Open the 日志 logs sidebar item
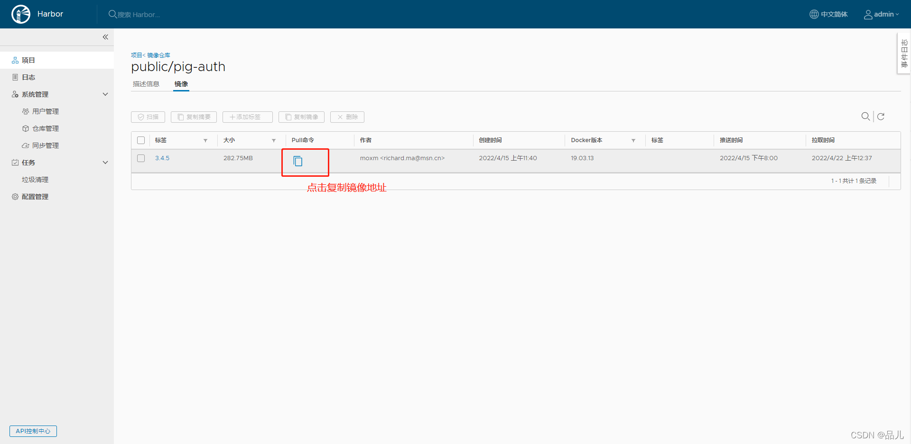 pyautogui.click(x=57, y=77)
